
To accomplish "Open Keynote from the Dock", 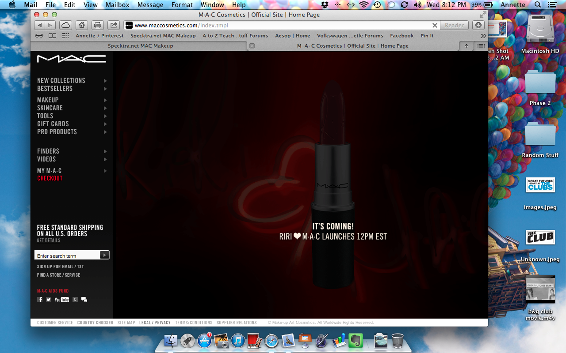I will click(305, 340).
